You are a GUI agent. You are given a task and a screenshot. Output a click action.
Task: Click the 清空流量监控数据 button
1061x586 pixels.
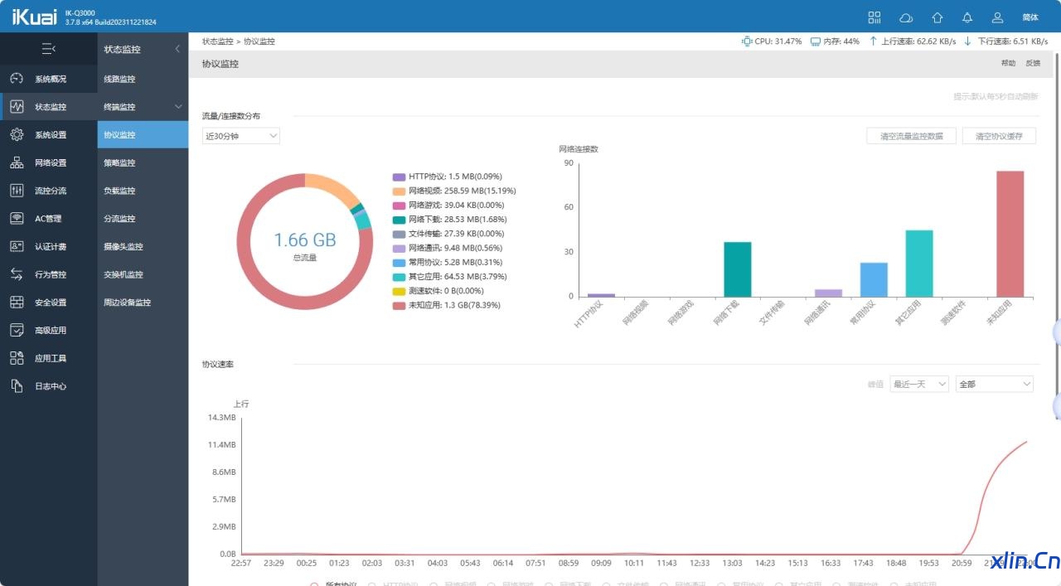click(911, 136)
